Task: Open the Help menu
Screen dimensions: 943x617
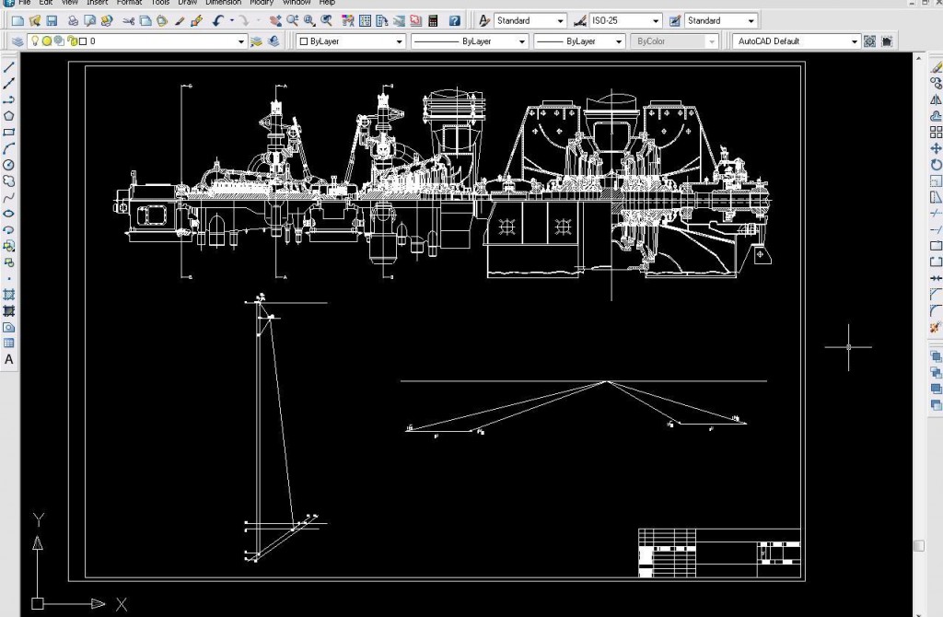Action: (x=327, y=3)
